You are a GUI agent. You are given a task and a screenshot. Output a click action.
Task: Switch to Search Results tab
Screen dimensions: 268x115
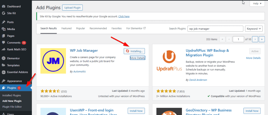click(x=48, y=28)
